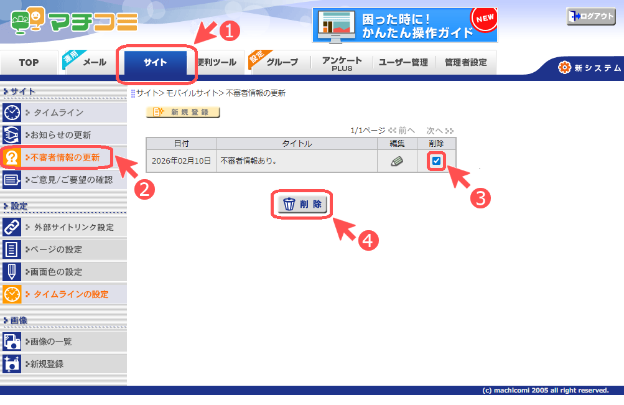This screenshot has height=405, width=624.
Task: Click the gear icon for 新システム
Action: point(564,67)
